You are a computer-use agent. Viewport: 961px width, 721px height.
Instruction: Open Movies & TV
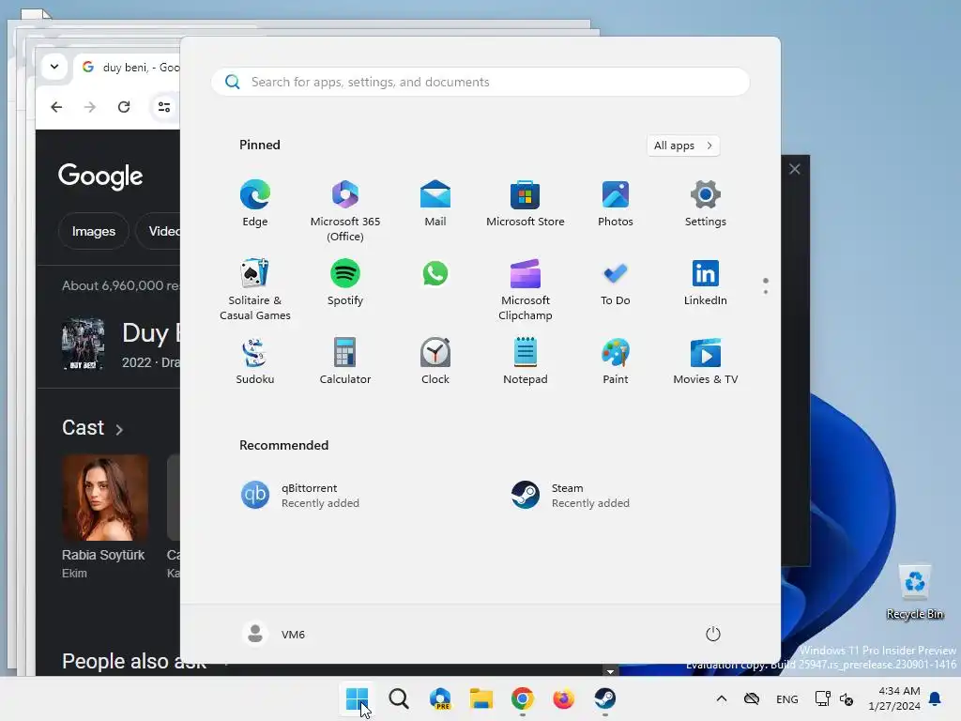pos(706,361)
